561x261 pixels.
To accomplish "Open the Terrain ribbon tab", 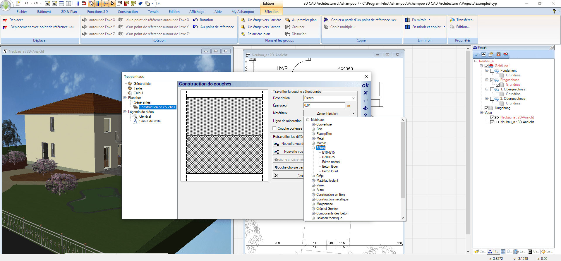I will pyautogui.click(x=153, y=12).
